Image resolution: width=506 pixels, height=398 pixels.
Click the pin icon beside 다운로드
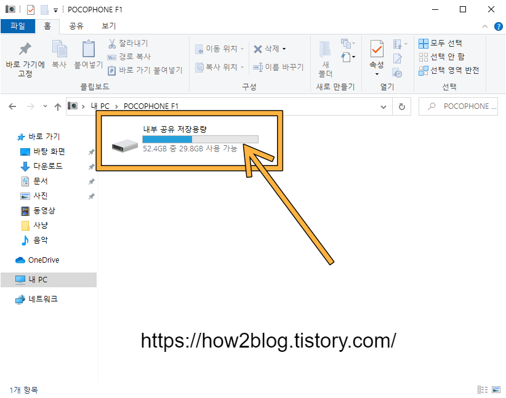click(x=92, y=167)
